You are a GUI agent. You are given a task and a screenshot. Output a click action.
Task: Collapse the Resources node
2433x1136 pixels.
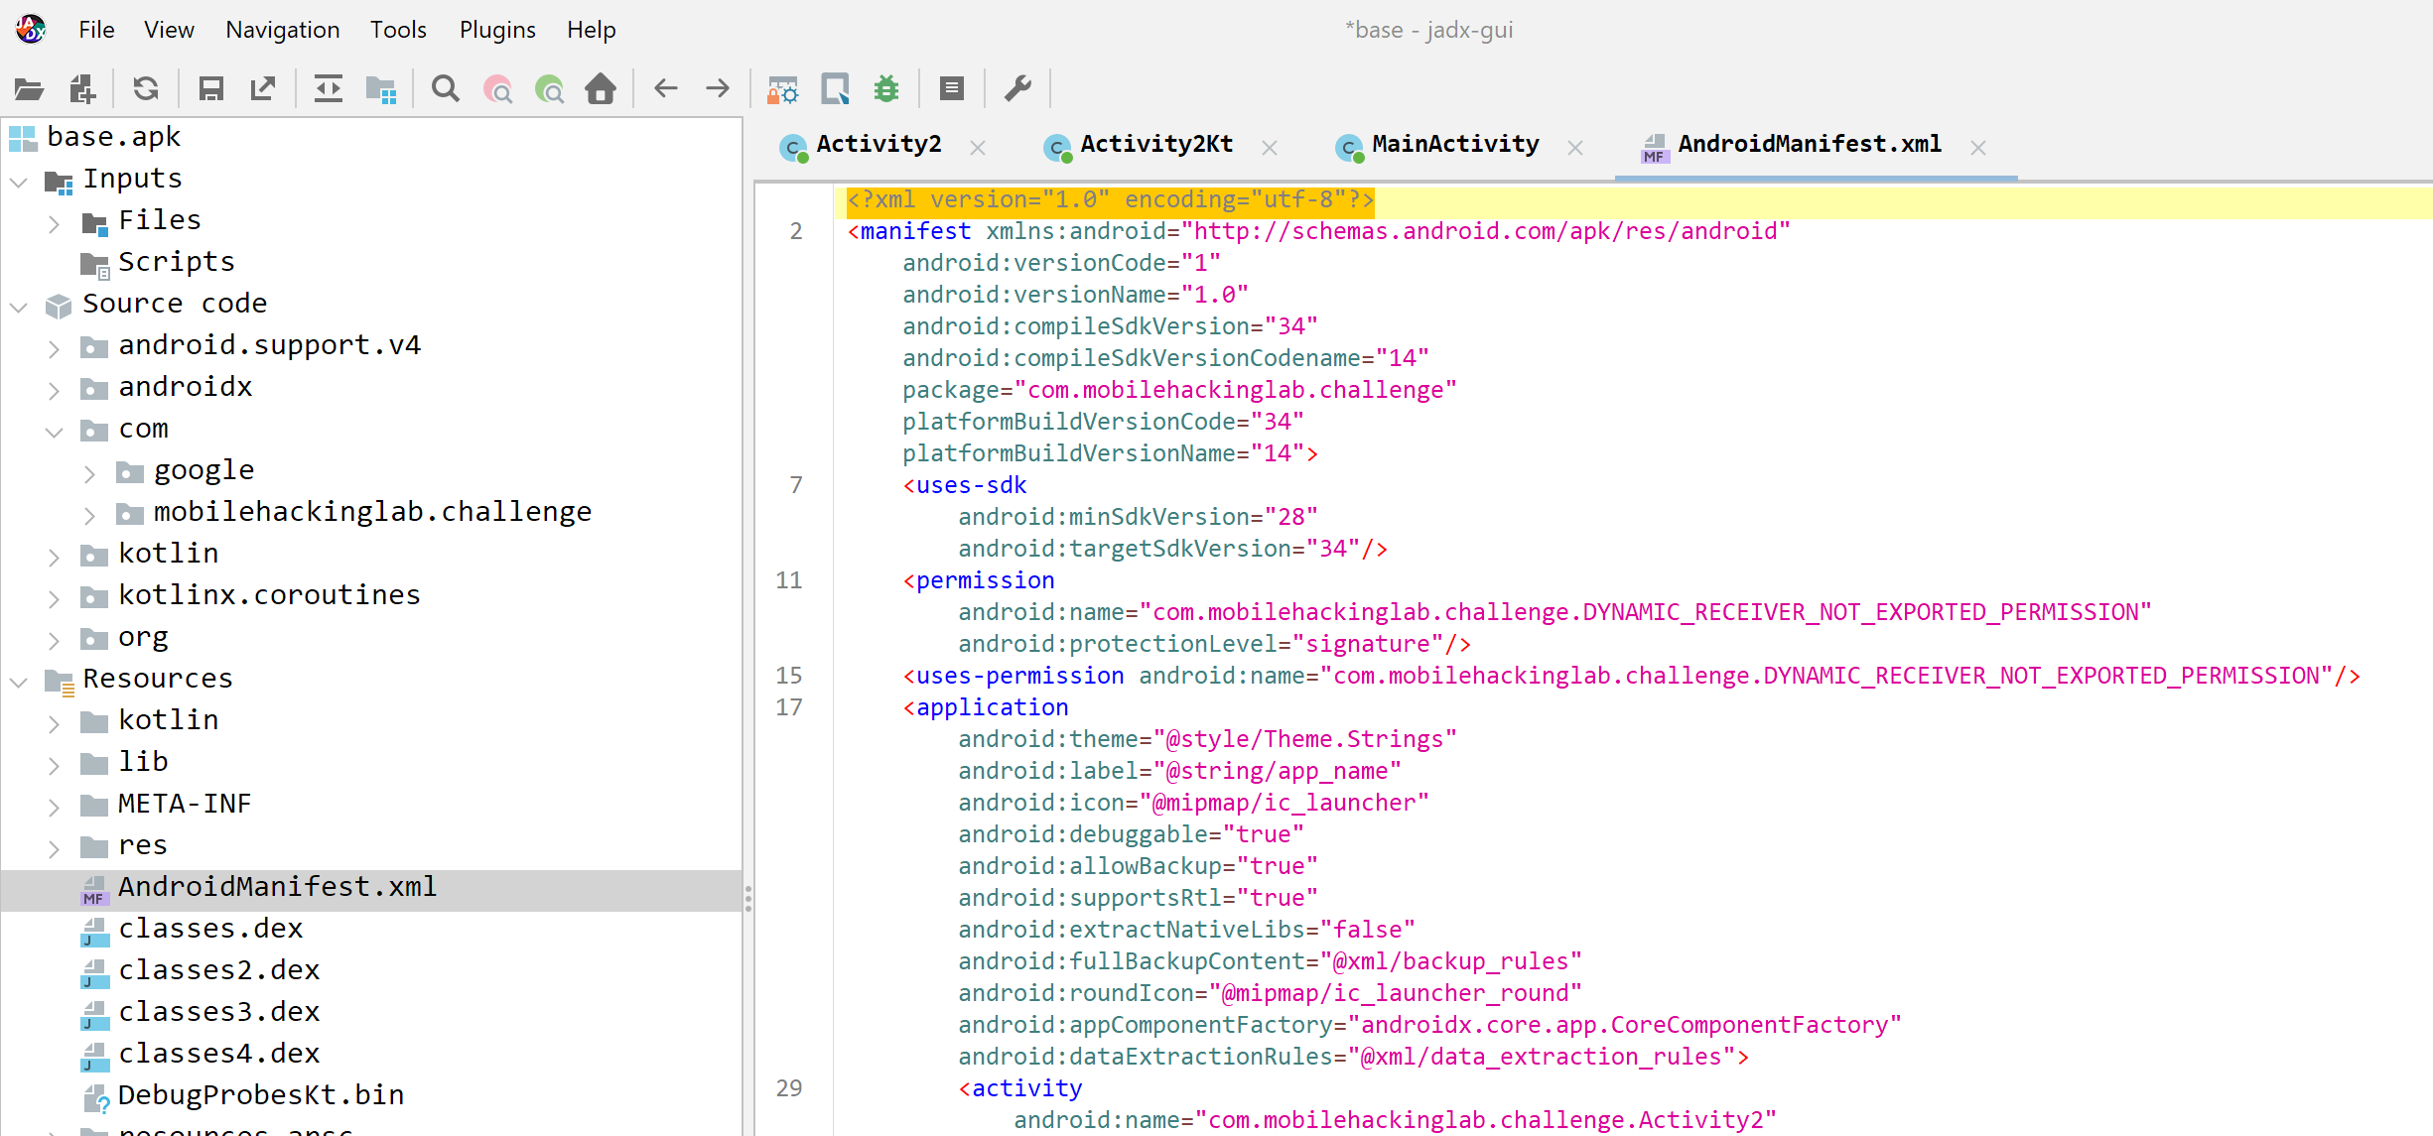point(19,682)
